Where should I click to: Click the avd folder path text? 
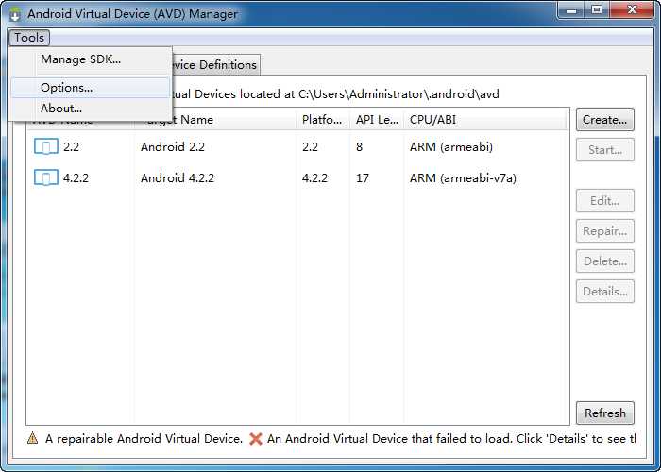pyautogui.click(x=398, y=94)
